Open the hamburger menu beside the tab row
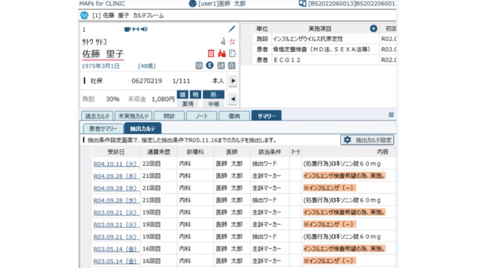This screenshot has height=268, width=477. coord(391,115)
